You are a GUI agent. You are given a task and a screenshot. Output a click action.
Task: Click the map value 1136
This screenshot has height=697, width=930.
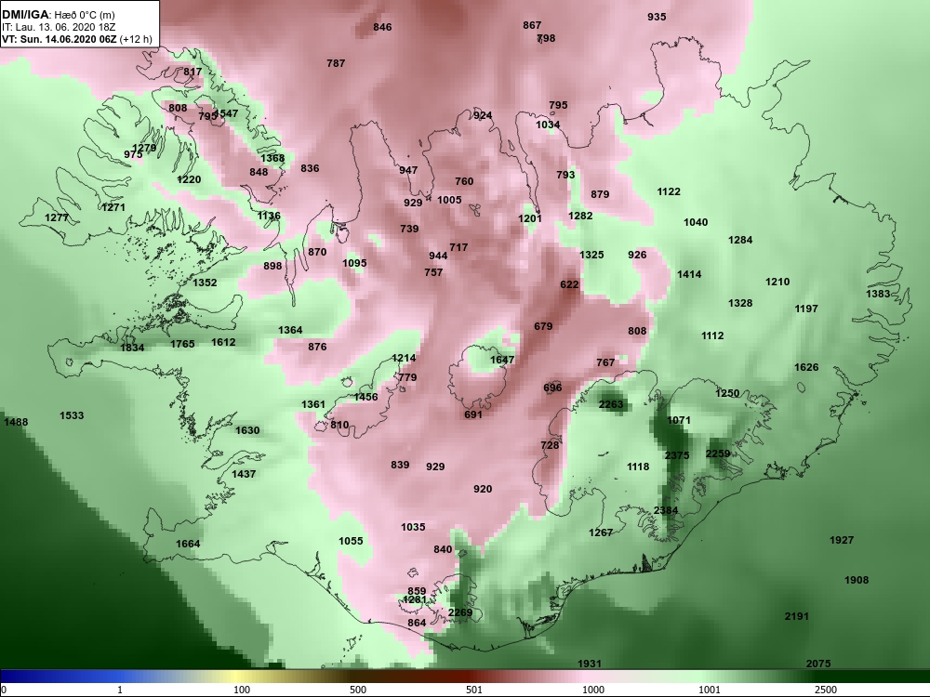[269, 216]
